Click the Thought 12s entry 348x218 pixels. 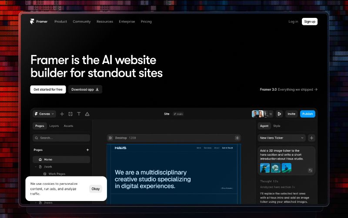pyautogui.click(x=269, y=181)
